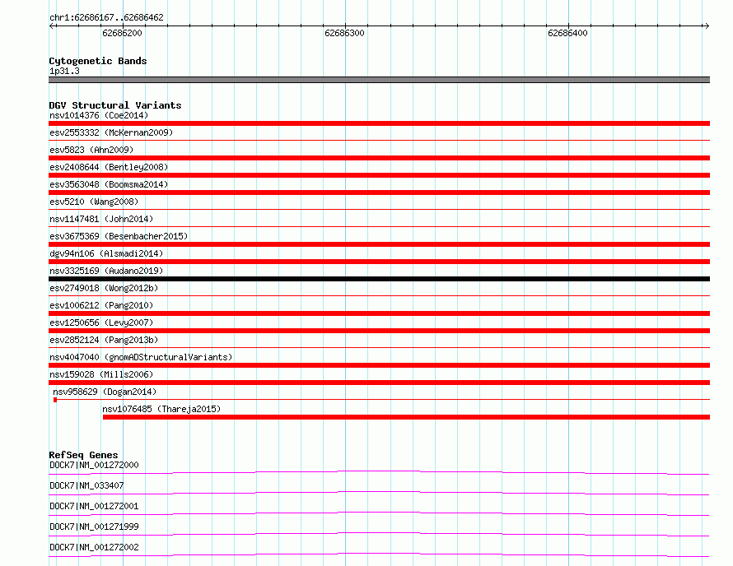This screenshot has height=566, width=733.
Task: Click the red bar under nsv1076485 (Thareja2015)
Action: coord(406,417)
